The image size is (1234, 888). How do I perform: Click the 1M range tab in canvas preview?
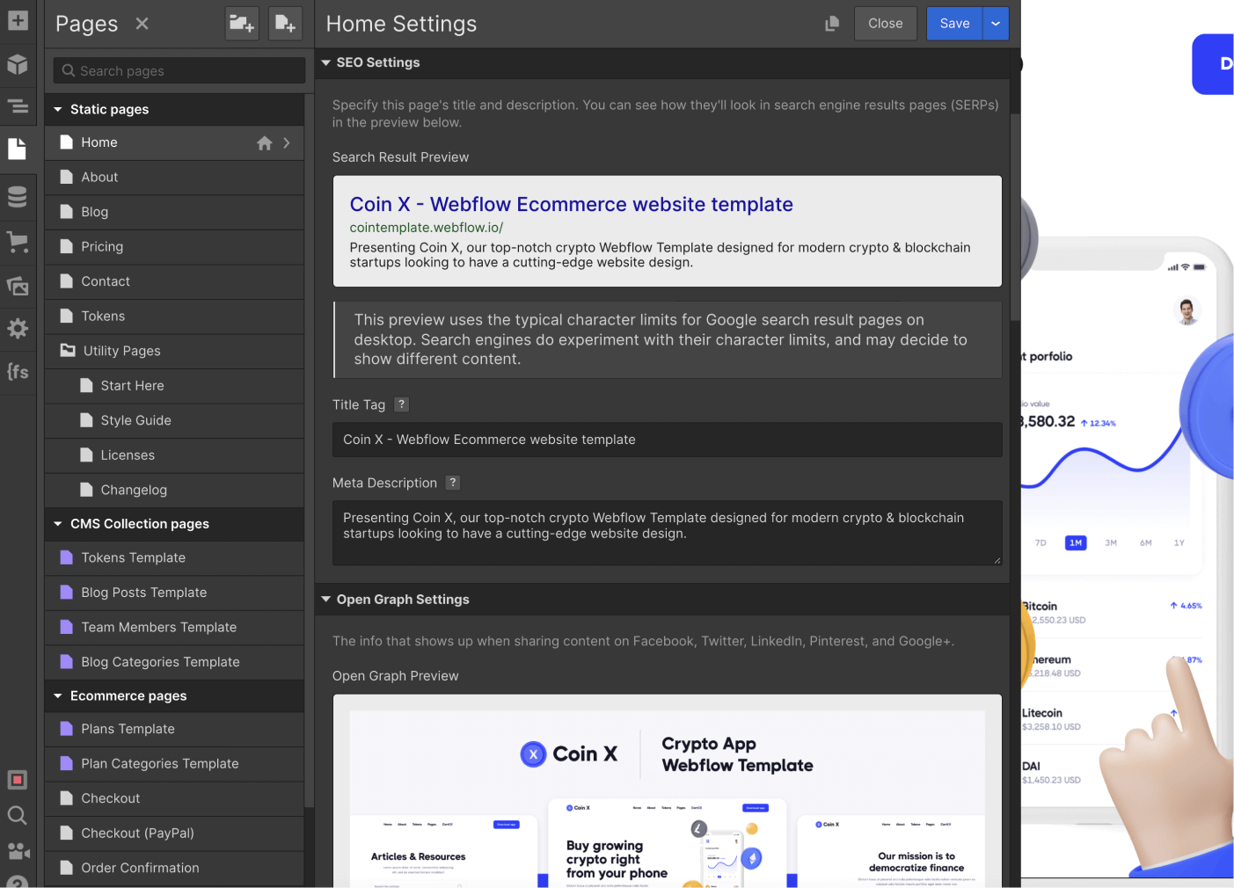(x=1076, y=543)
